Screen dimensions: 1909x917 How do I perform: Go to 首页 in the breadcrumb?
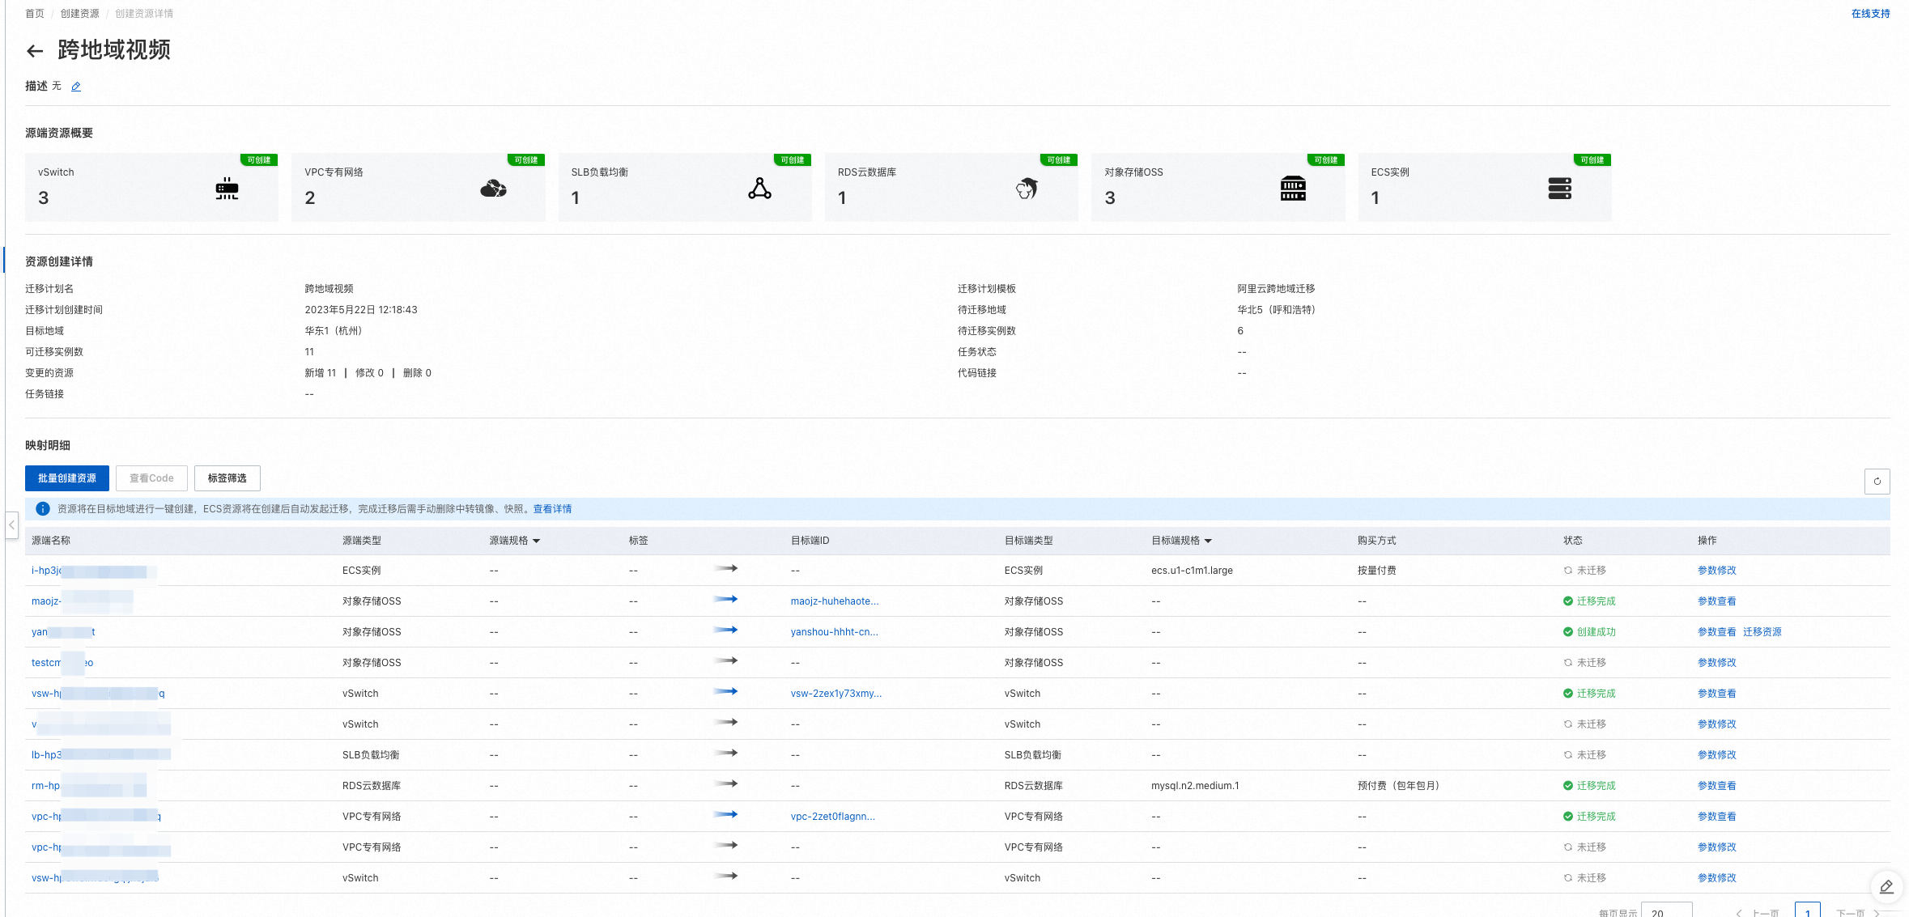[35, 14]
